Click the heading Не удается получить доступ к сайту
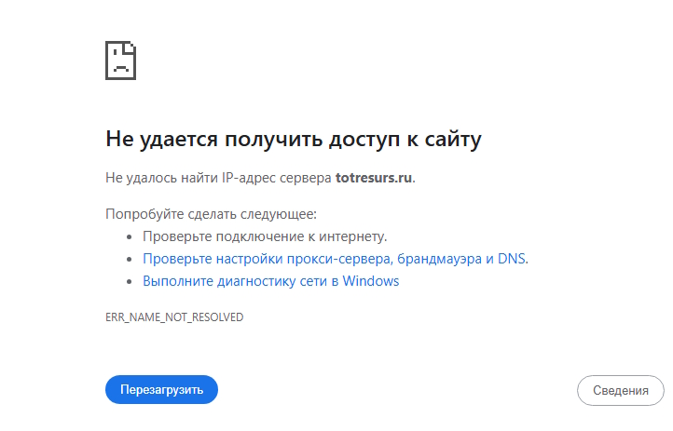 (293, 140)
